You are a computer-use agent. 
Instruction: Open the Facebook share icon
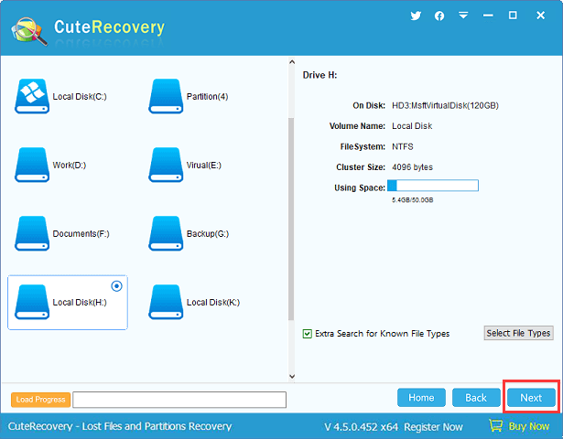pyautogui.click(x=439, y=16)
